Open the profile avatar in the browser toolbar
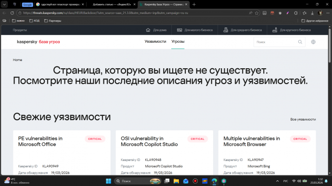Viewport: 332px width, 186px height. (320, 13)
